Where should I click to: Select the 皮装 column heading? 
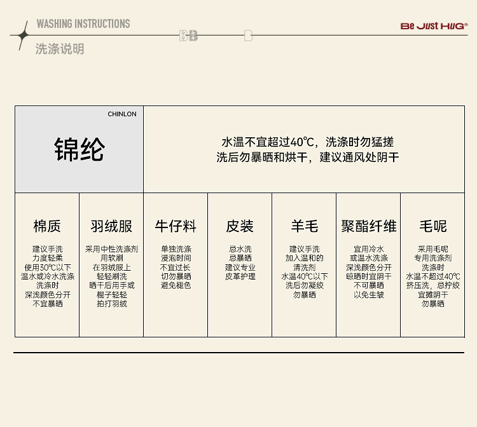coord(240,226)
